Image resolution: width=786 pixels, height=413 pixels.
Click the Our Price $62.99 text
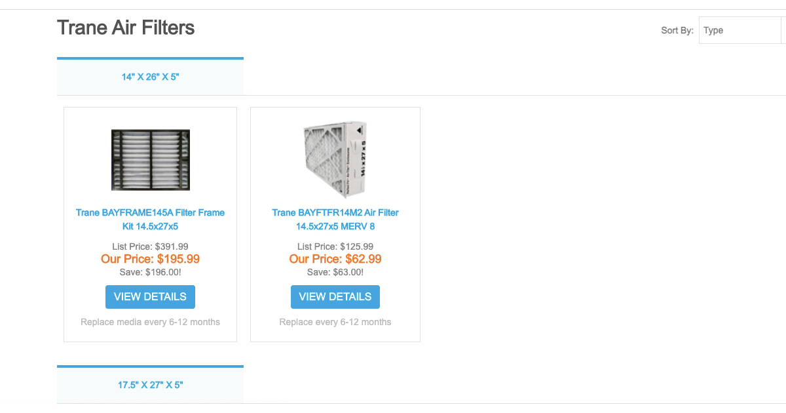click(335, 259)
